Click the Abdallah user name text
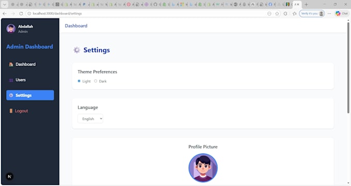The height and width of the screenshot is (186, 351). pos(25,26)
